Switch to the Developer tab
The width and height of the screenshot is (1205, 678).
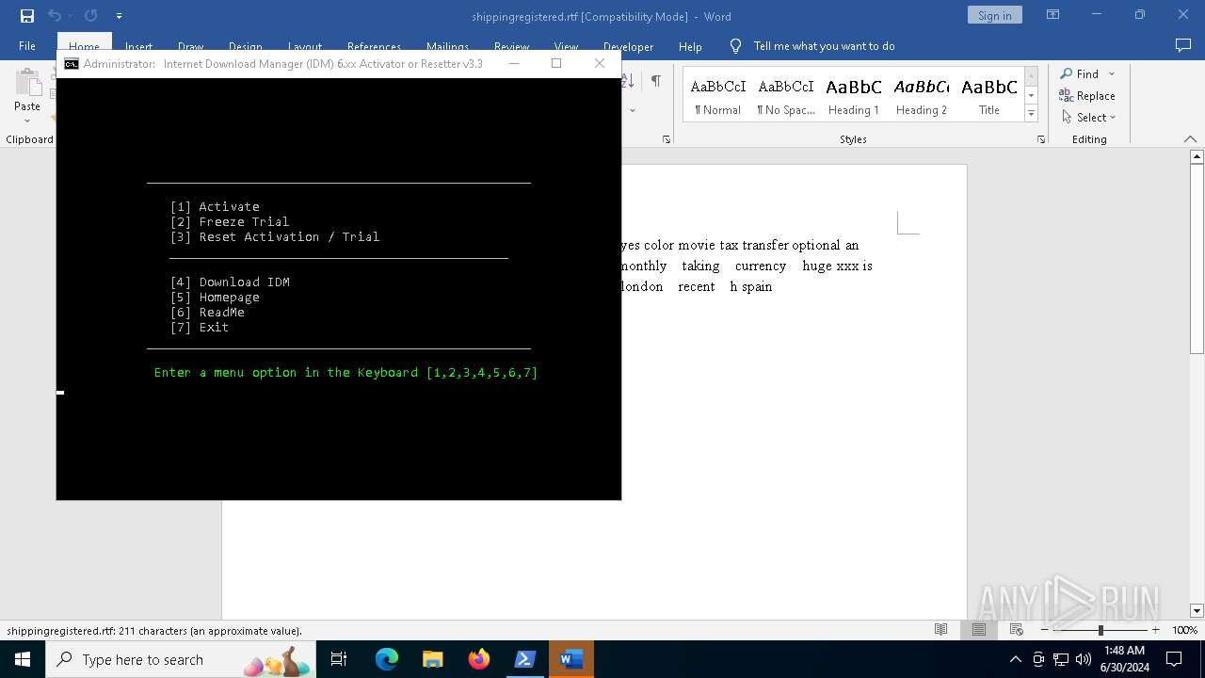pyautogui.click(x=628, y=46)
